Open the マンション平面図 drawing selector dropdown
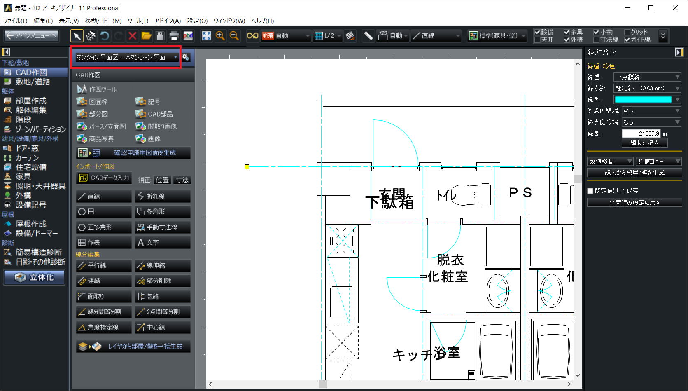688x391 pixels. click(x=126, y=57)
